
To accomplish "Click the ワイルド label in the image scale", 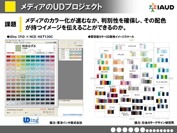I will click(112, 107).
